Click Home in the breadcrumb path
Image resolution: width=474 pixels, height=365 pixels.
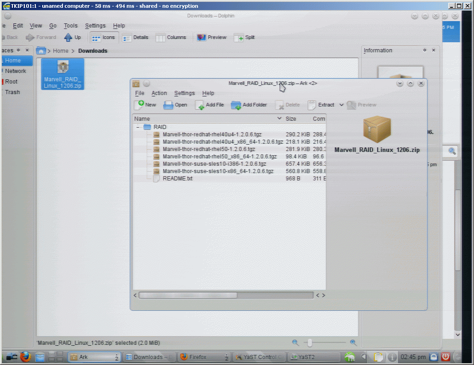(x=61, y=51)
